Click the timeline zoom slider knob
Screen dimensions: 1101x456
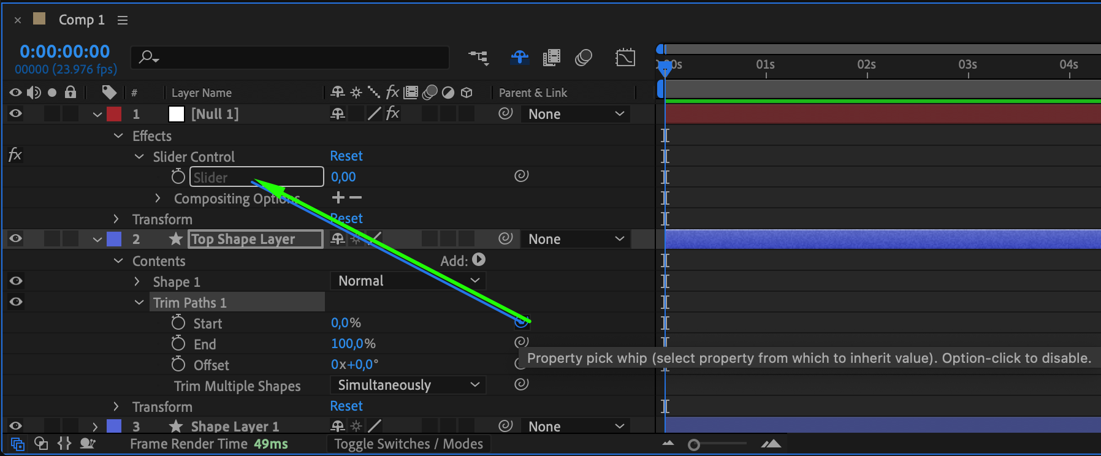[694, 444]
